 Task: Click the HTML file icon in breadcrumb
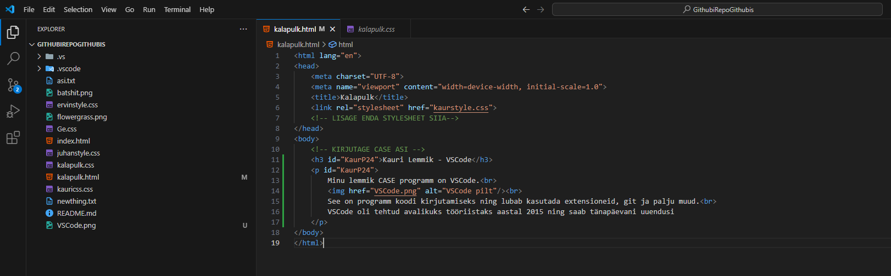coord(270,44)
